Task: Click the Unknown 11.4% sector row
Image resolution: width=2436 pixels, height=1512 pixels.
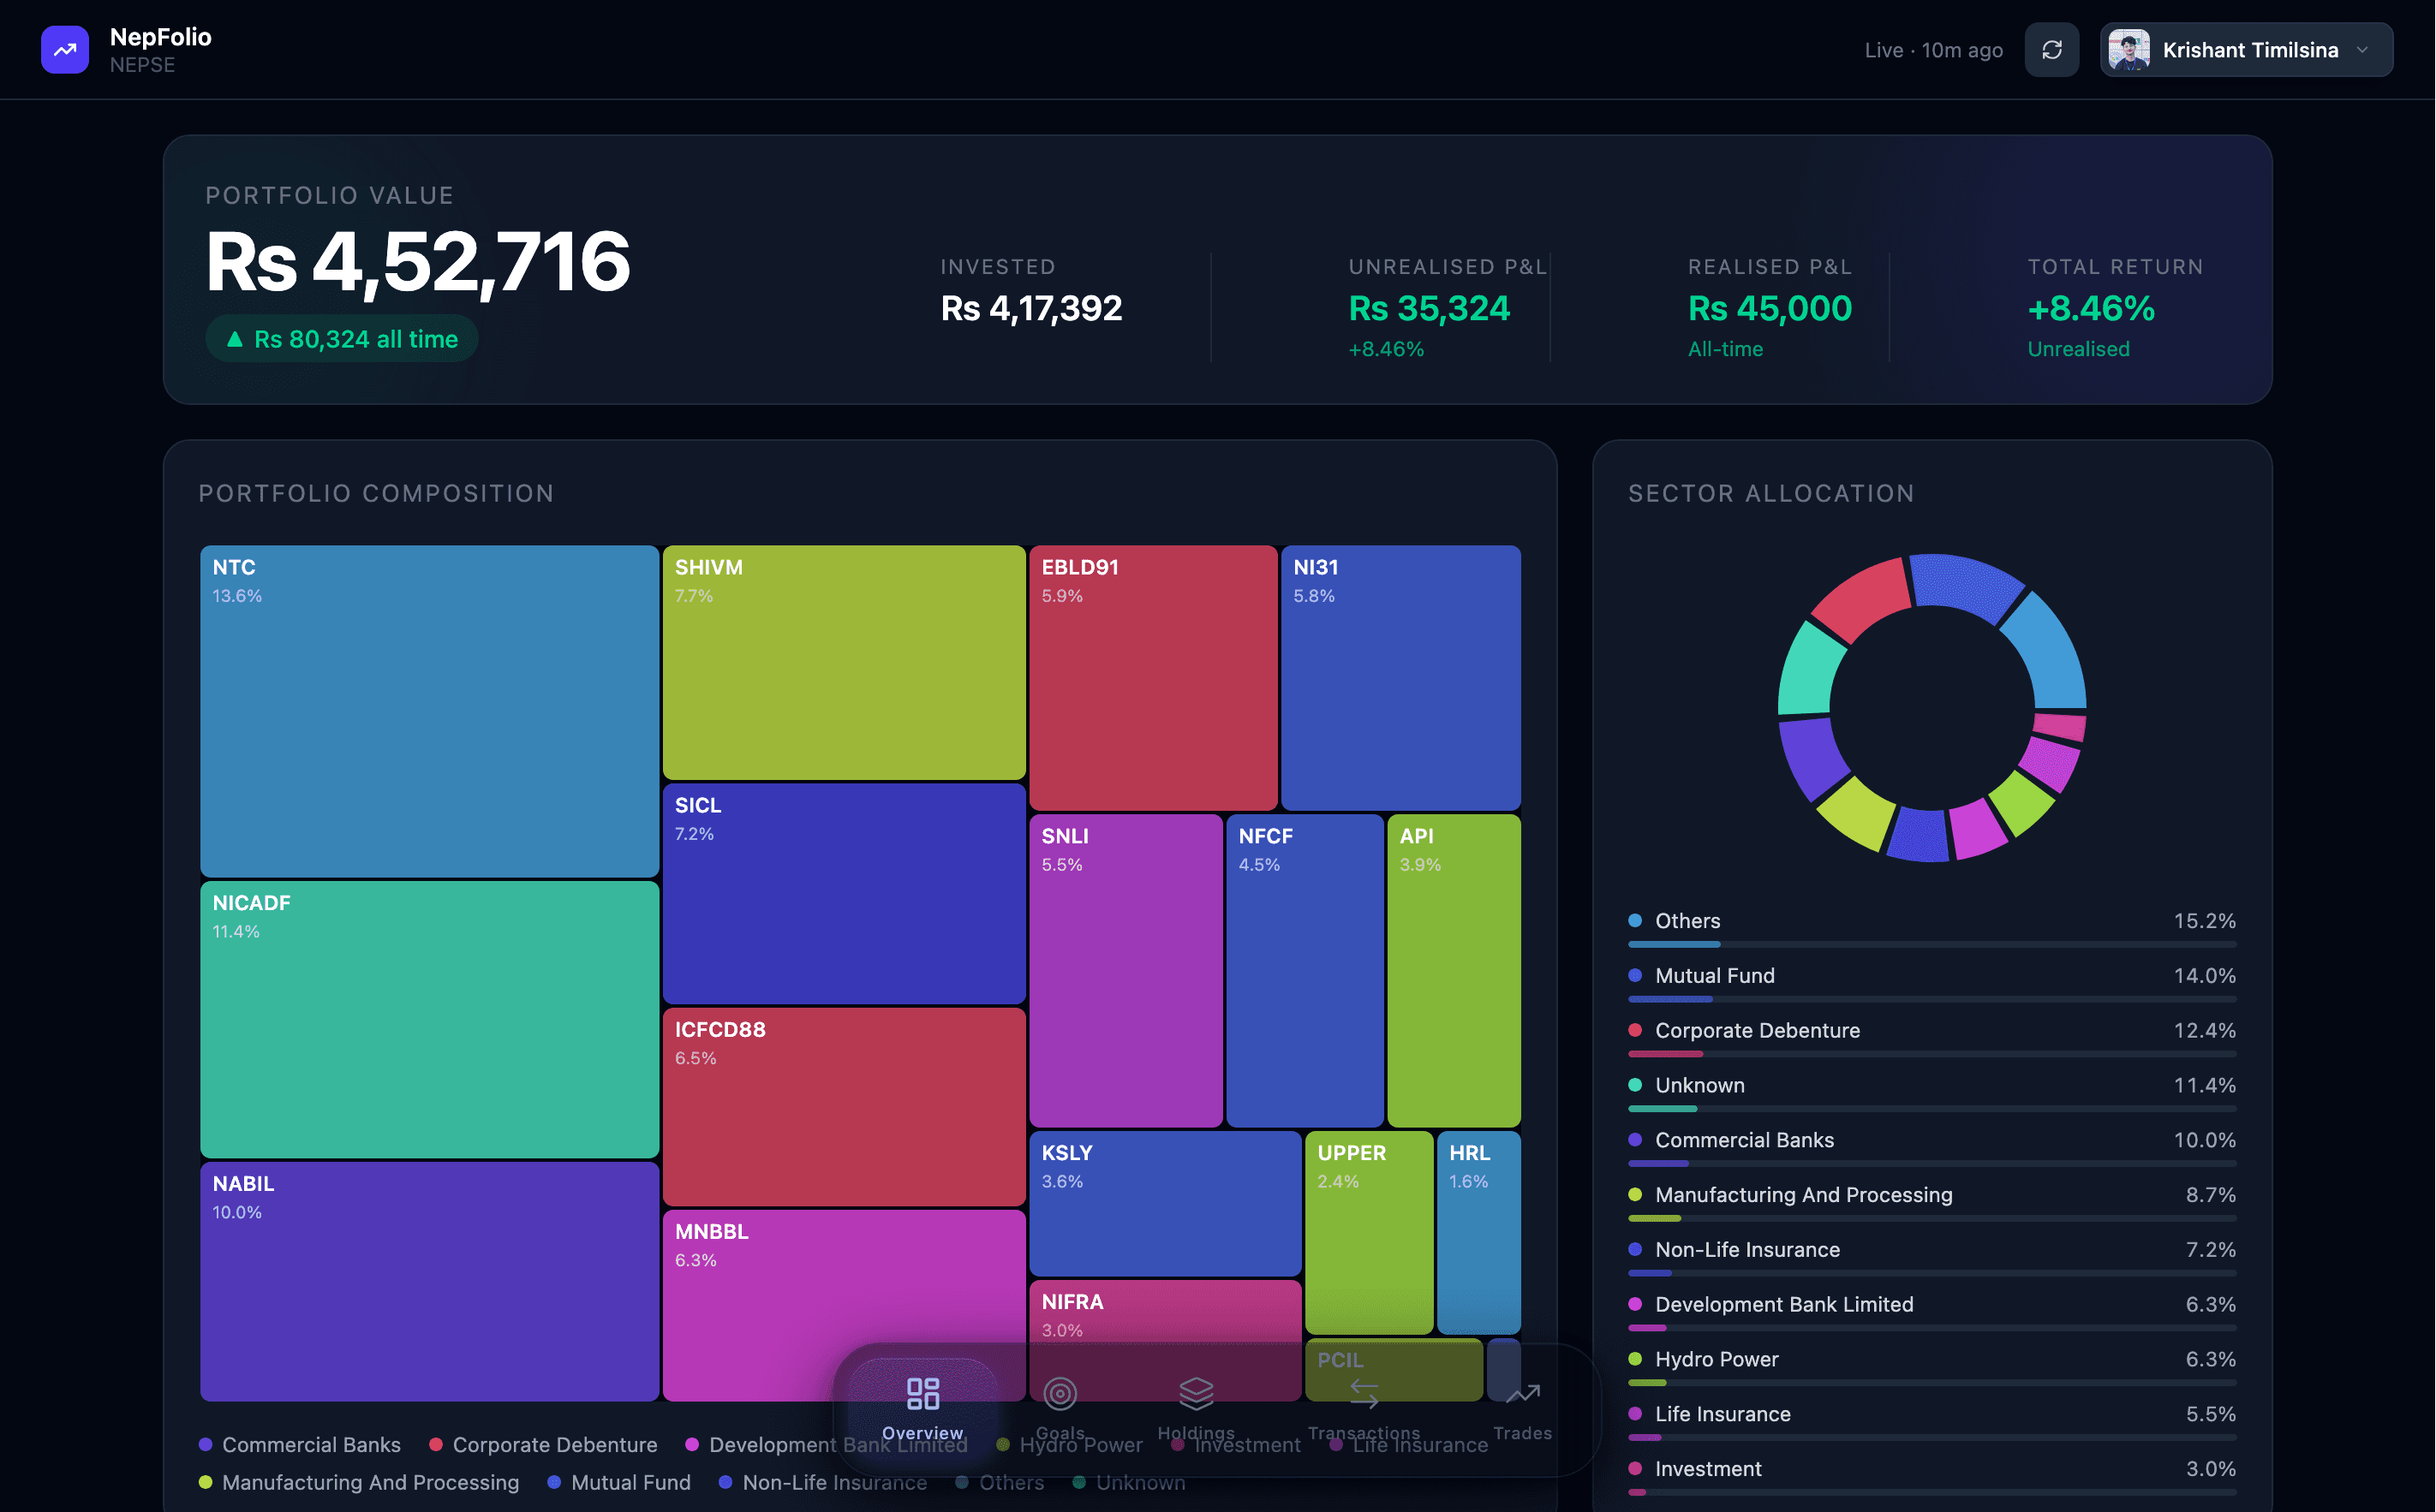Action: [1931, 1092]
